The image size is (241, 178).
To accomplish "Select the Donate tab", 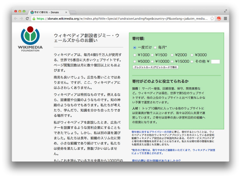I will [48, 12].
